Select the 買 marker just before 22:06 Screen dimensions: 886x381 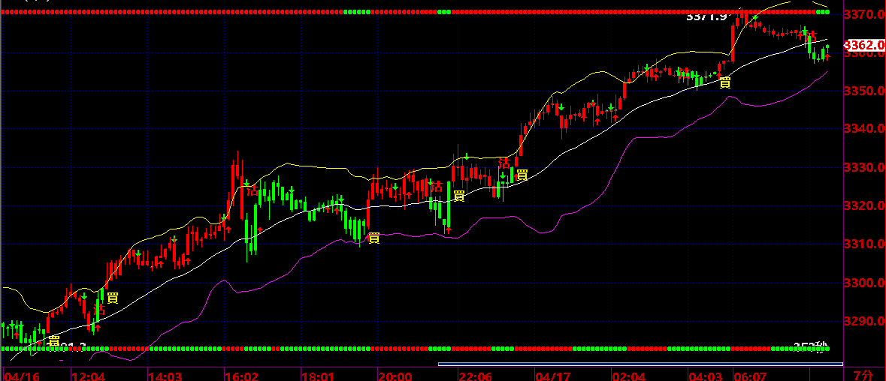pyautogui.click(x=459, y=196)
